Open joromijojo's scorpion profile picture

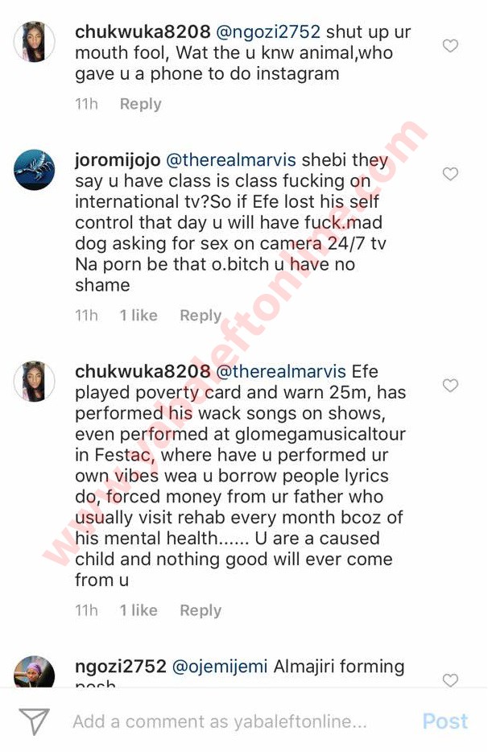pos(34,170)
